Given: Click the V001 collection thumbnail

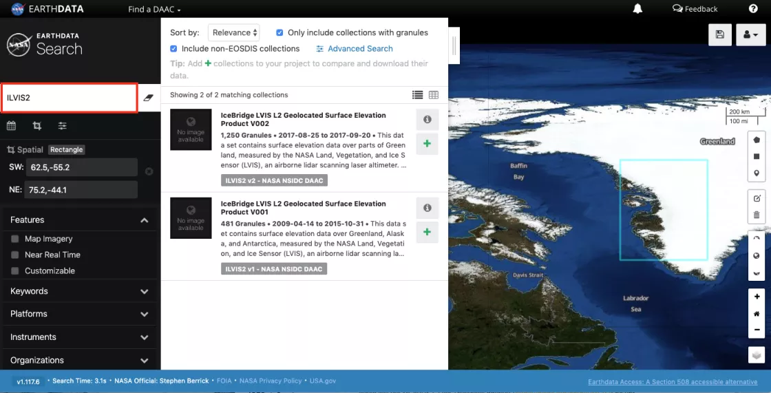Looking at the screenshot, I should pos(191,218).
